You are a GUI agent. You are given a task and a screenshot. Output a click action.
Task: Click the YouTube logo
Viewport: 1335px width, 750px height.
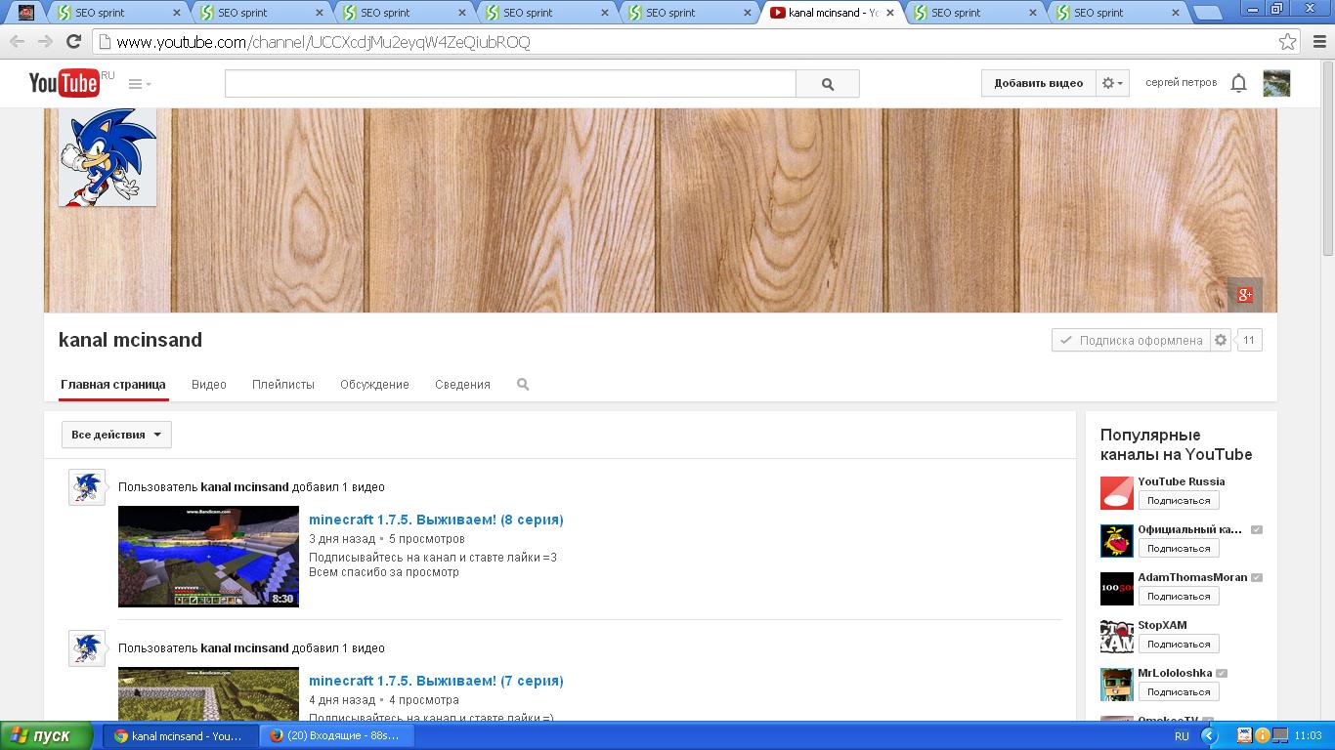click(65, 83)
